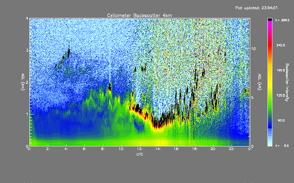Screen dimensions: 294x183
Task: Select the "Ceilometer Backscatter 4km" plot title
Action: (139, 15)
